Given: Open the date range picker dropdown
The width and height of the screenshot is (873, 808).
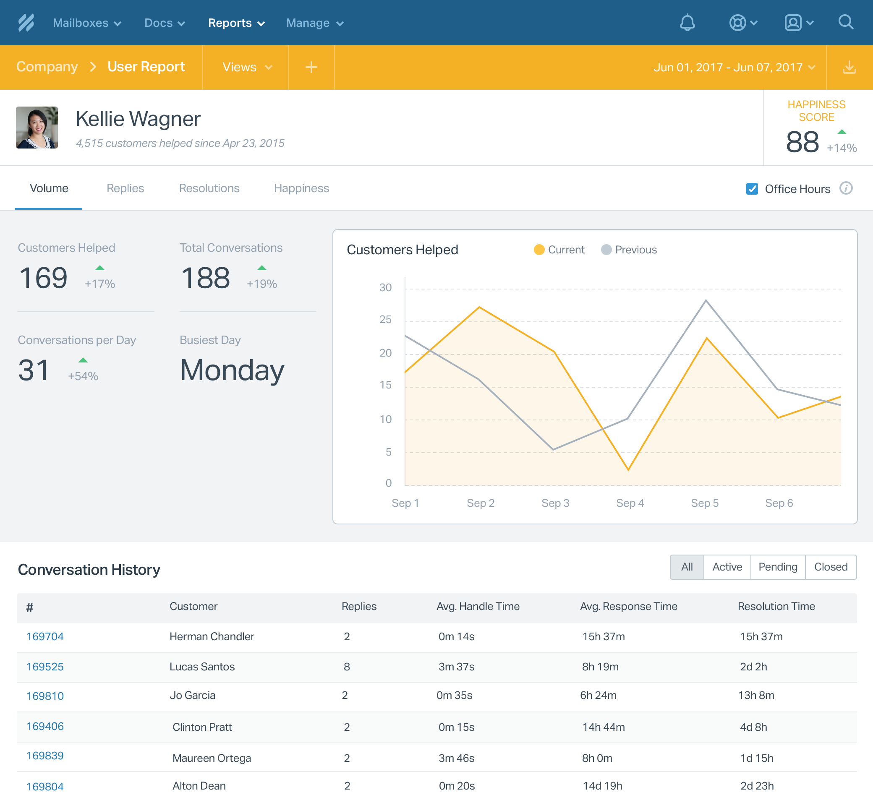Looking at the screenshot, I should pyautogui.click(x=734, y=67).
